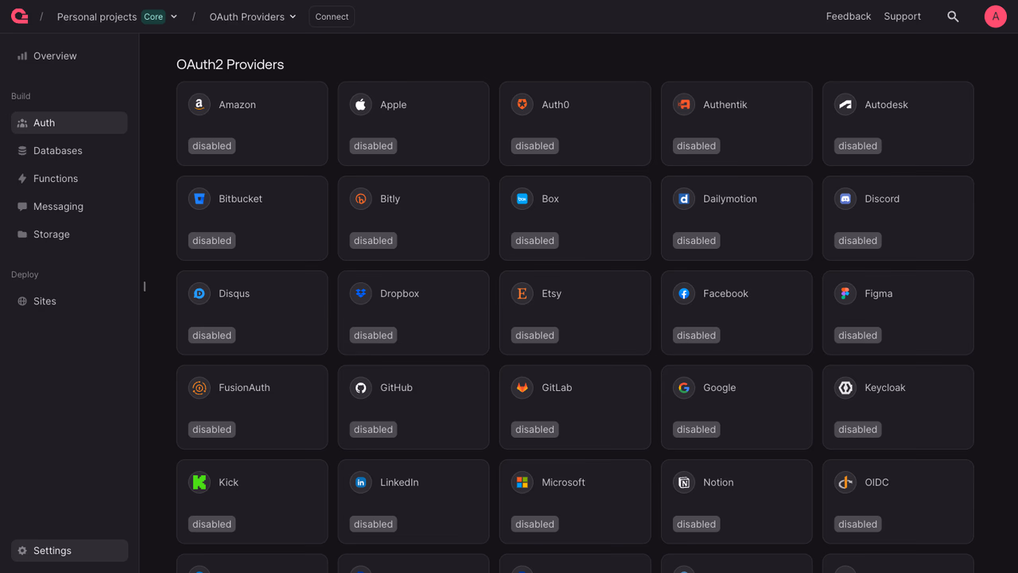Click the Notion logo icon
Viewport: 1018px width, 573px height.
(683, 482)
